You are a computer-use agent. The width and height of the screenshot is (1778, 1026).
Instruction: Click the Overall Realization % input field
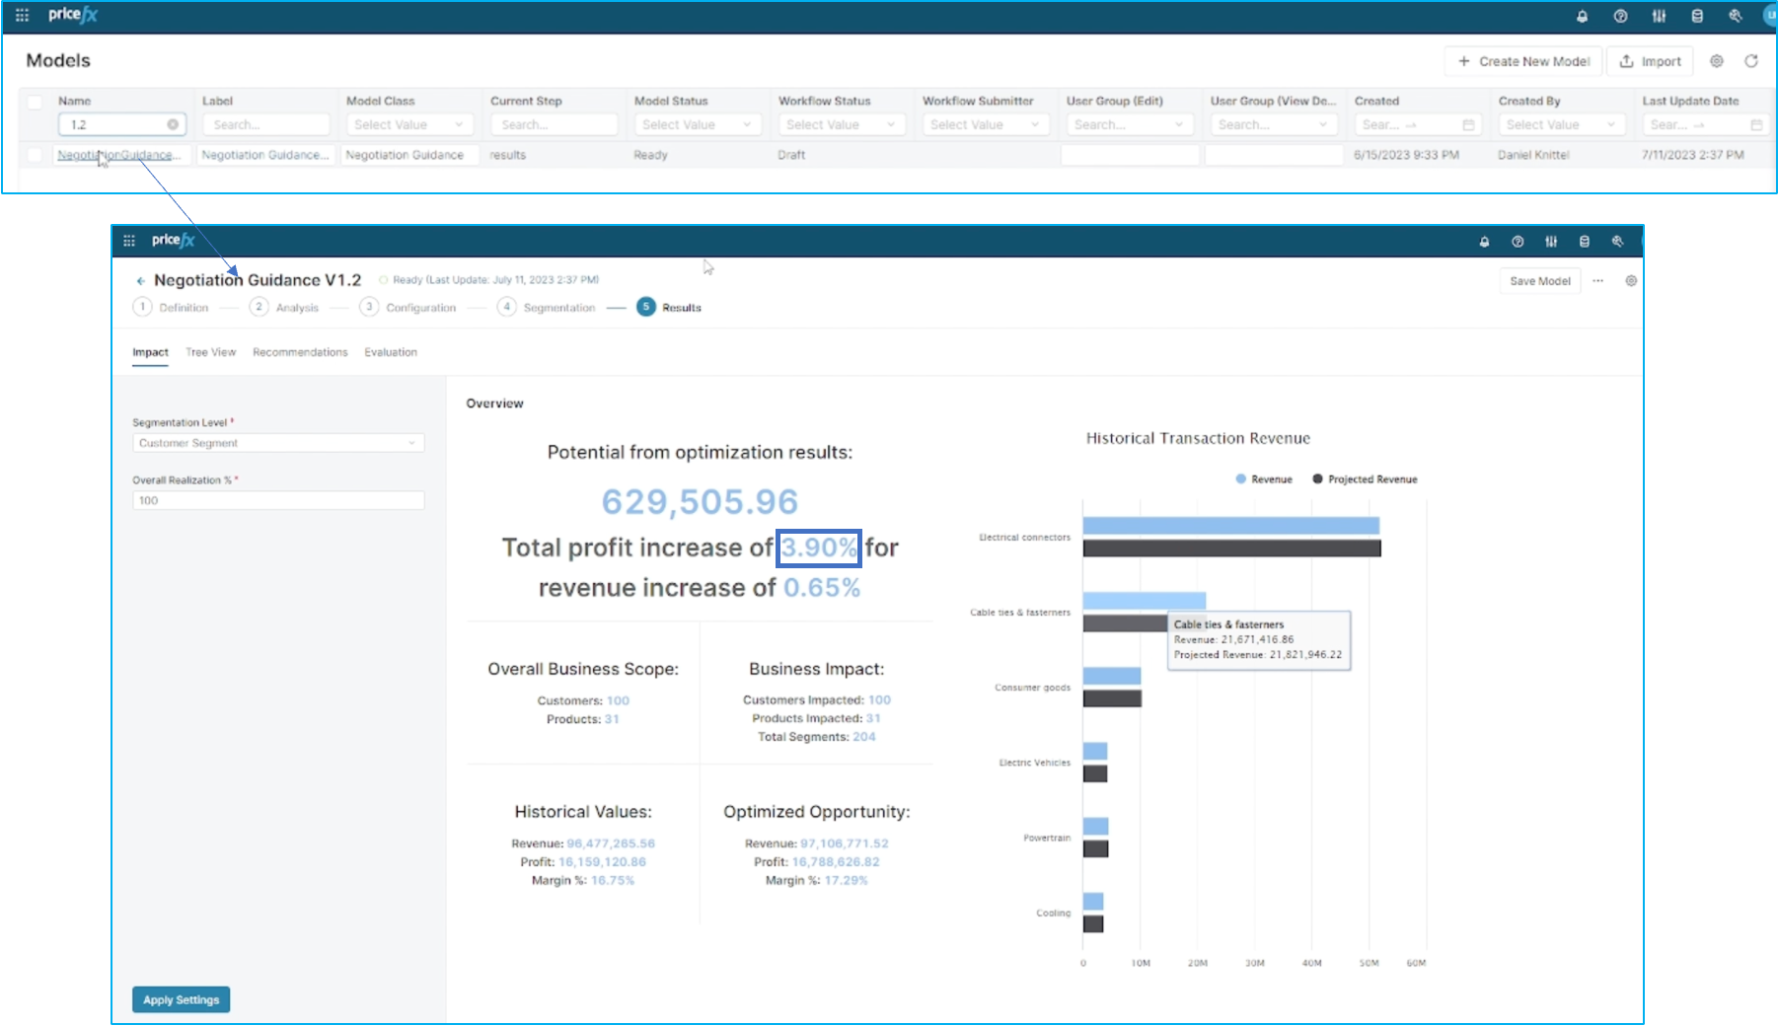[x=278, y=500]
